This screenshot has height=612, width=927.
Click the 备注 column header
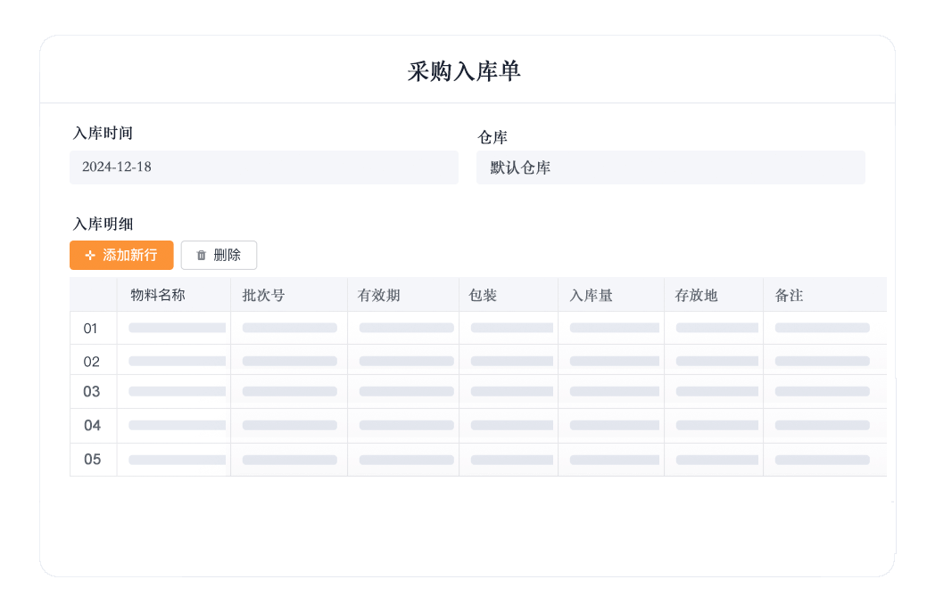pos(789,295)
